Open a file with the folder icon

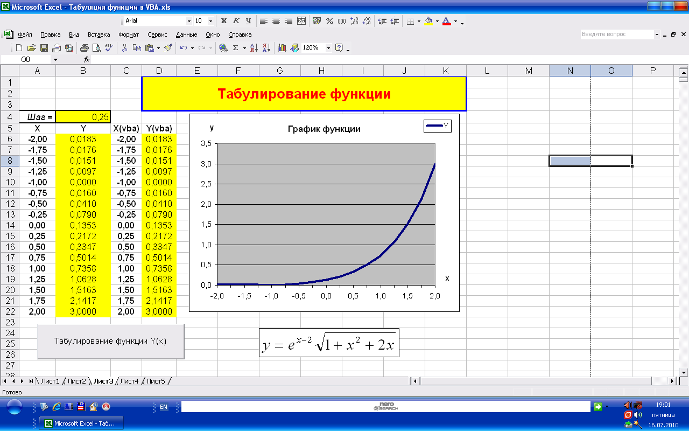tap(32, 48)
